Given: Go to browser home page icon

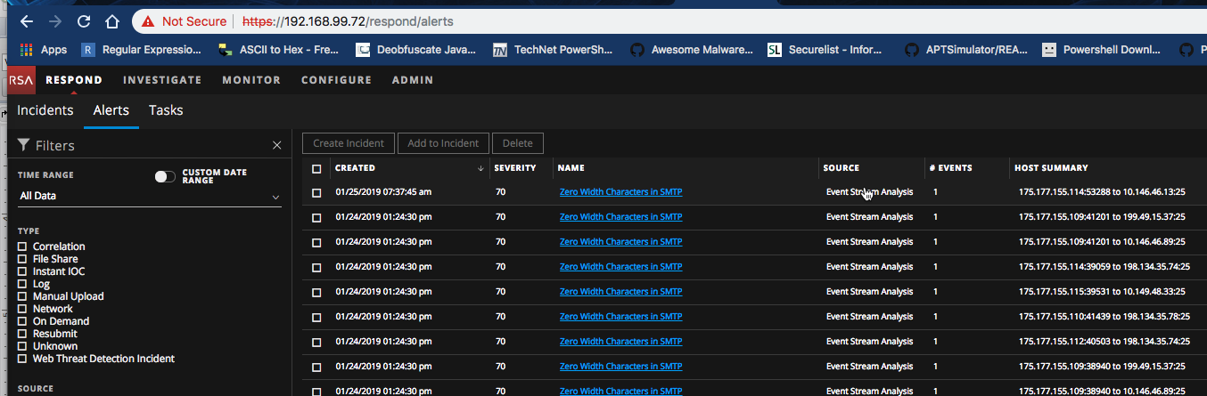Looking at the screenshot, I should click(x=111, y=20).
